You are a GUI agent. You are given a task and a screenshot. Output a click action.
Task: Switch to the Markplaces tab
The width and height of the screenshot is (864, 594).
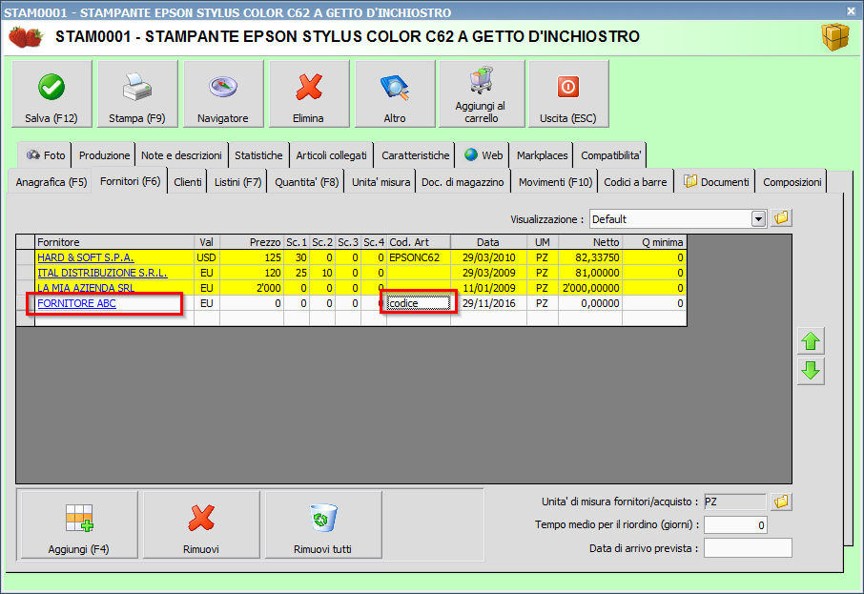tap(542, 155)
